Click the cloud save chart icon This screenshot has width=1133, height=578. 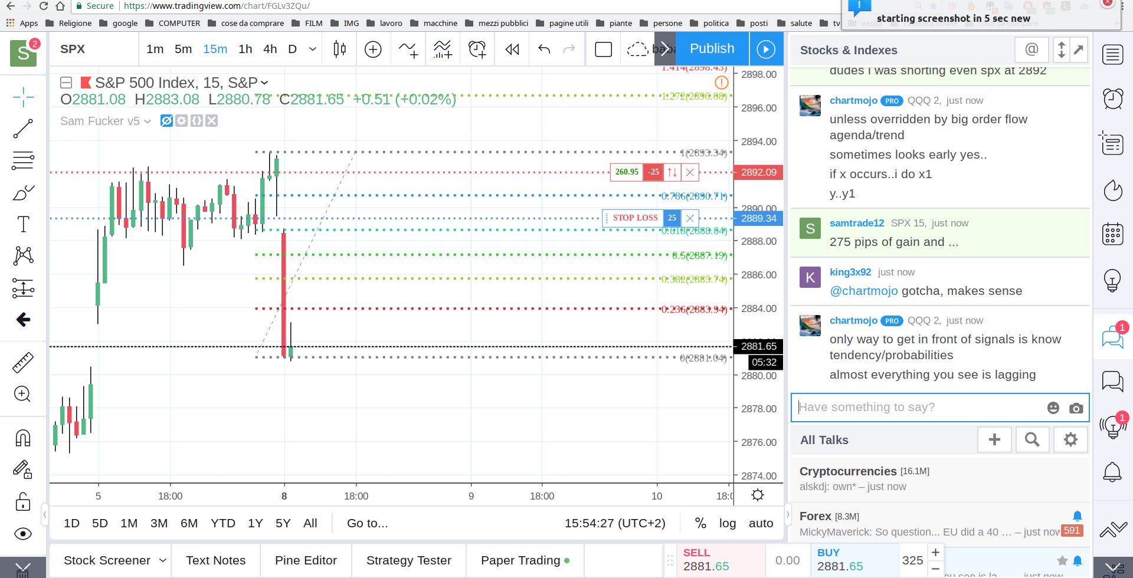click(637, 49)
